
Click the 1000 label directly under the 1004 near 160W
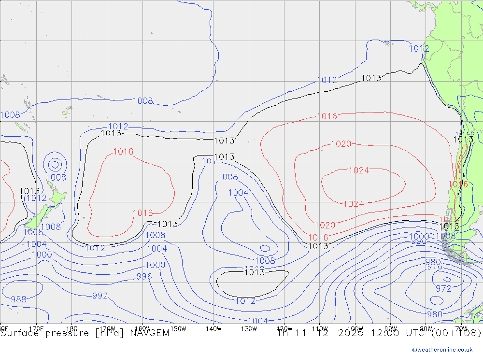[x=155, y=265]
